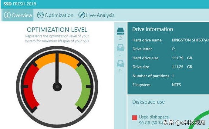This screenshot has height=129, width=209.
Task: Select the C: drive icon
Action: 120,31
